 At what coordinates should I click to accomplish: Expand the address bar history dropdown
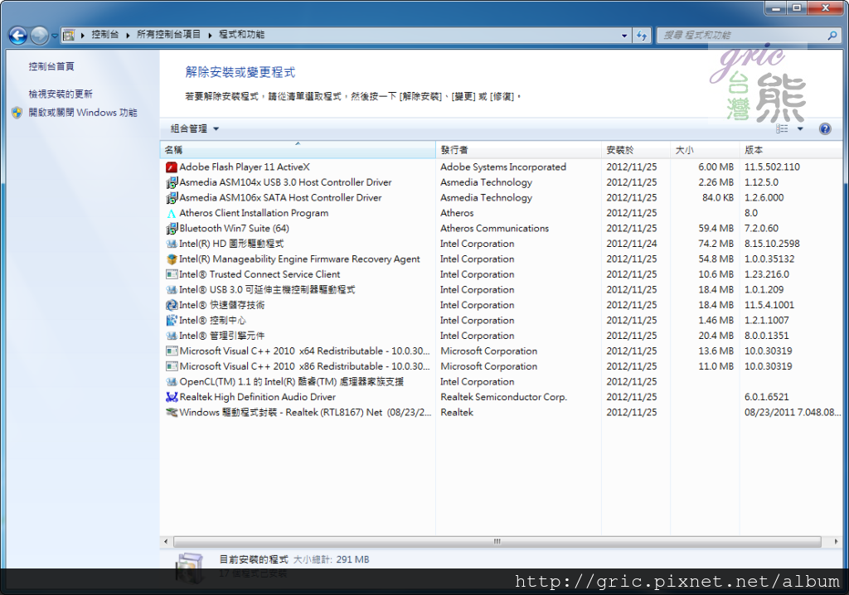coord(624,35)
